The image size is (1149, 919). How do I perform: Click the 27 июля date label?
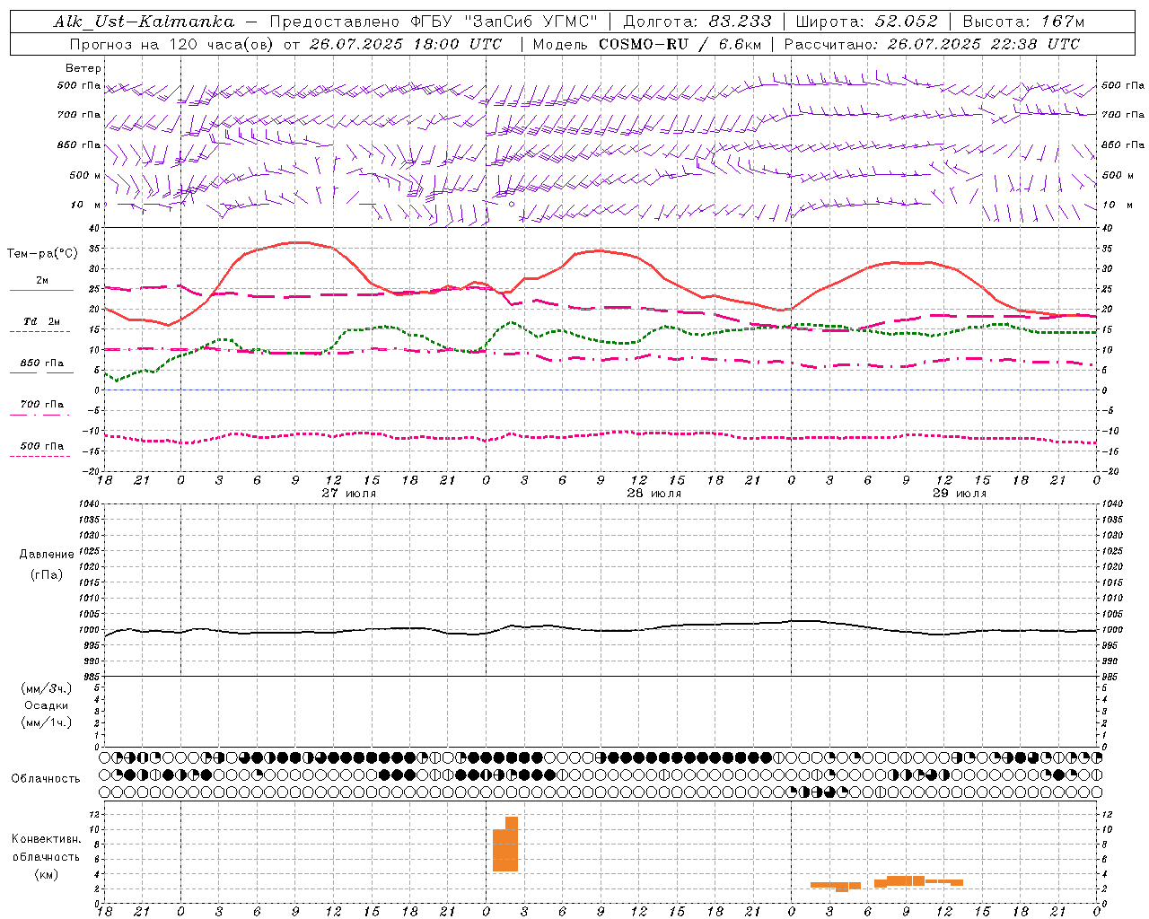[348, 494]
